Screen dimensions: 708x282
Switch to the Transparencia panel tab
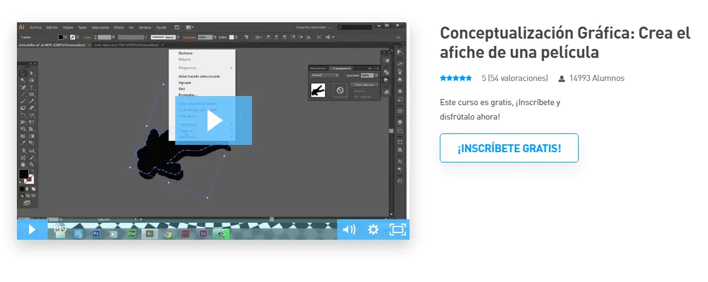[341, 69]
